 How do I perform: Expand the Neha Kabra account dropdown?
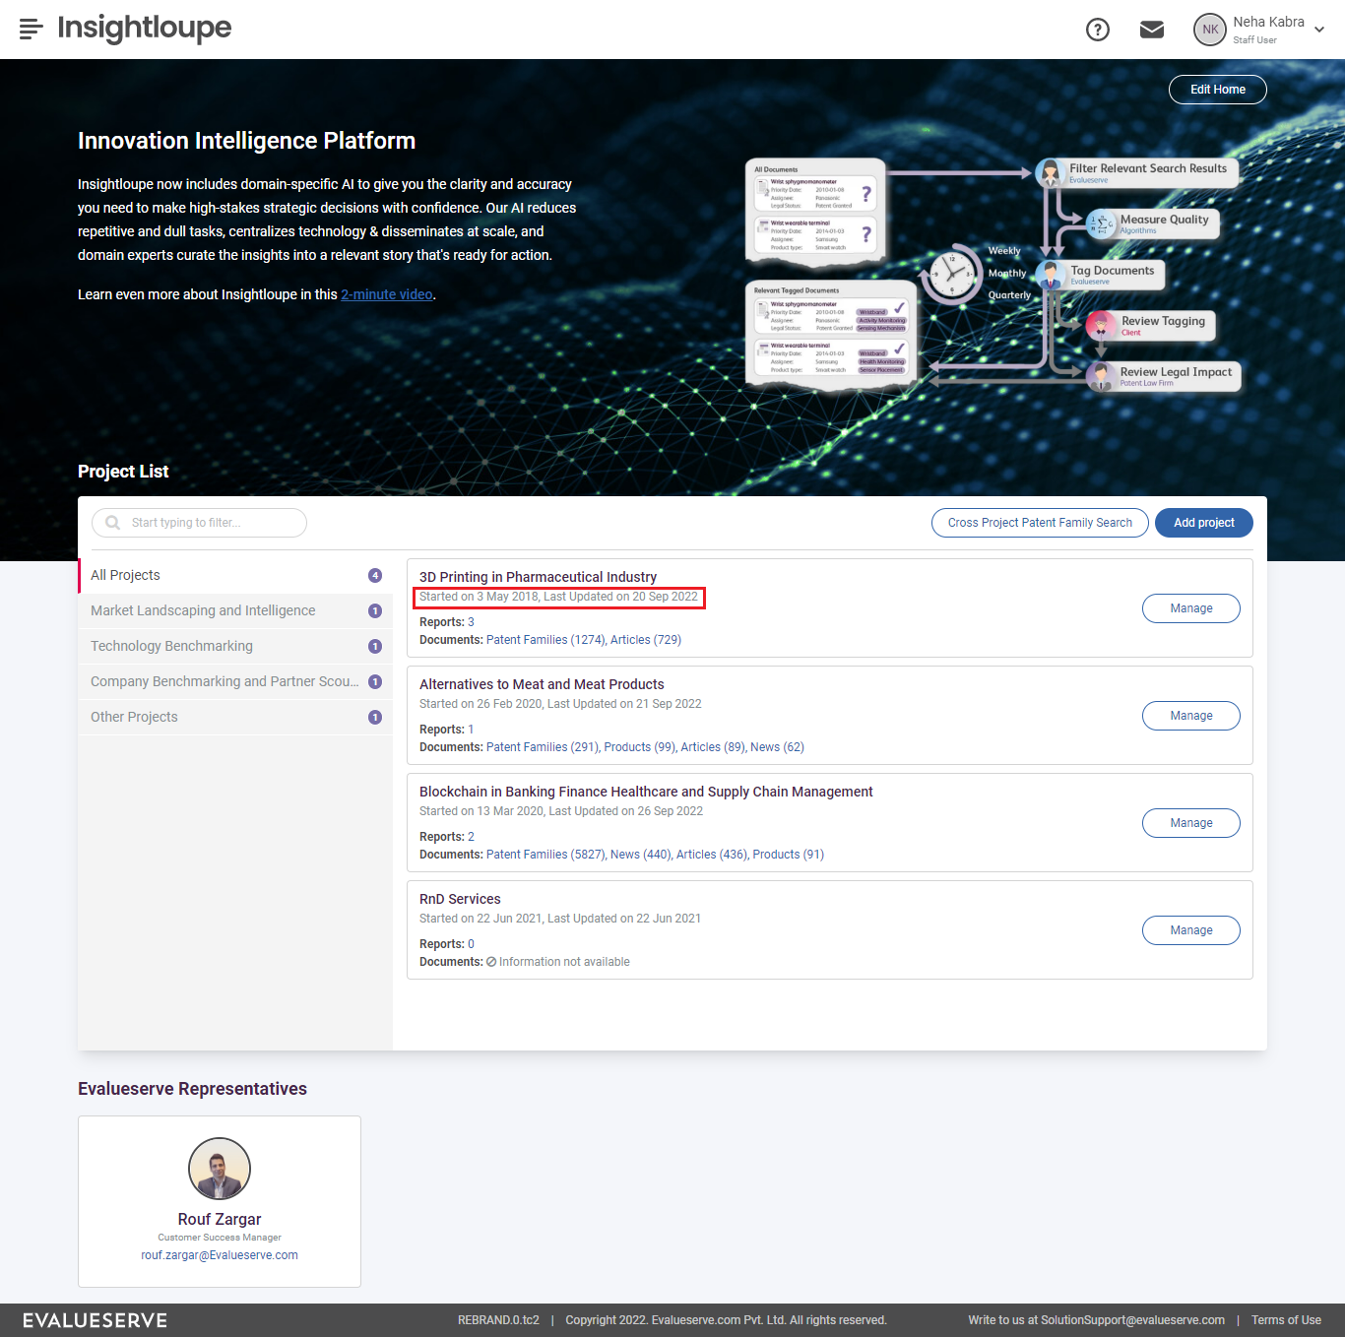coord(1319,30)
